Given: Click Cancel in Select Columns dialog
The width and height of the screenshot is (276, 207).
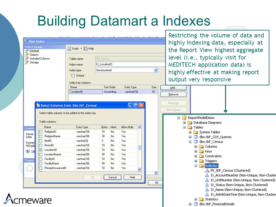Looking at the screenshot, I should [x=112, y=177].
